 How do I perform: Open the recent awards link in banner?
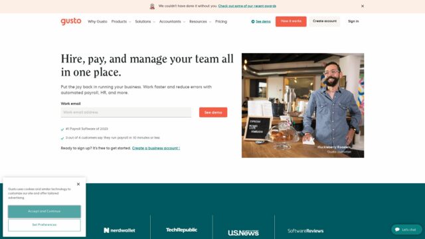click(x=247, y=6)
